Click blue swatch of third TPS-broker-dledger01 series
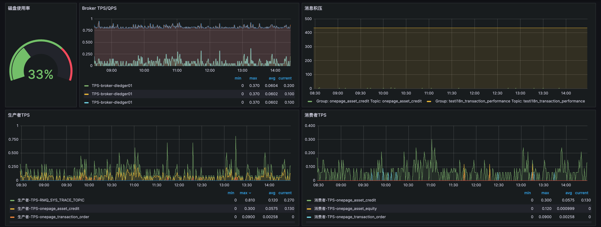This screenshot has height=227, width=601. [x=86, y=103]
